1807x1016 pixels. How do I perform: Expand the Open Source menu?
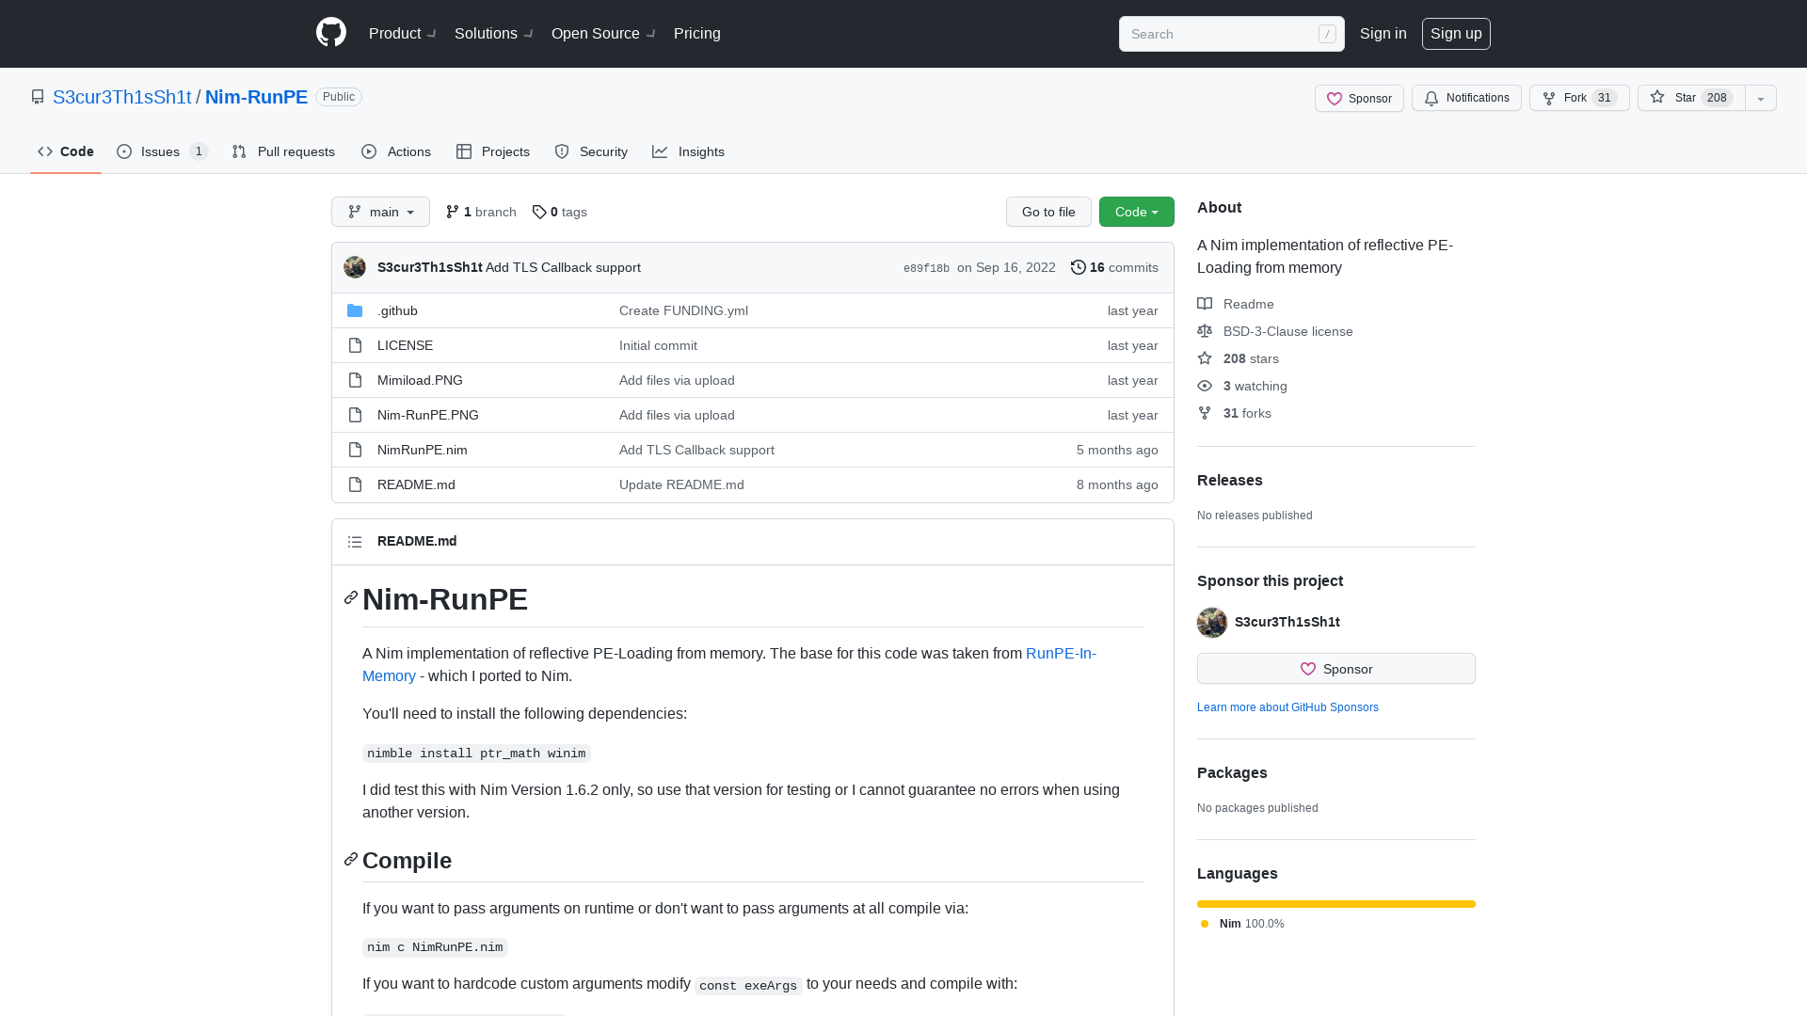tap(603, 34)
